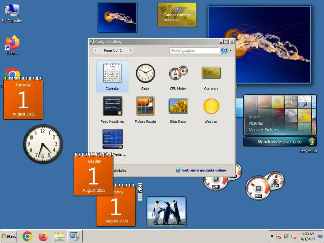Click the small jellyfish slide show gadget
This screenshot has width=324, height=243.
(117, 17)
